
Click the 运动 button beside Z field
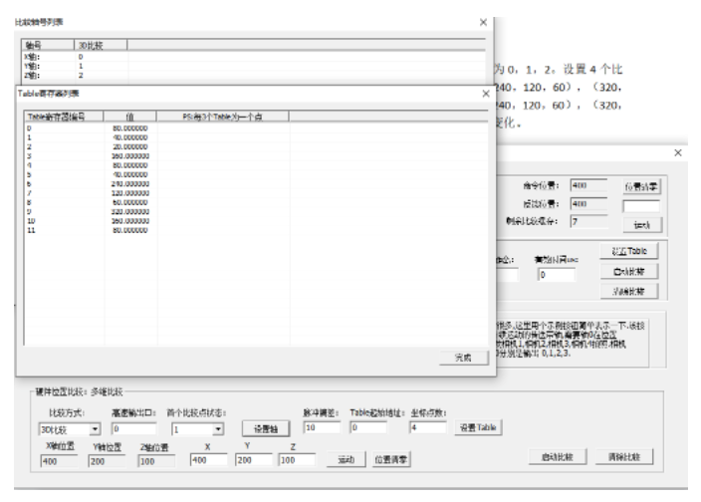point(346,459)
